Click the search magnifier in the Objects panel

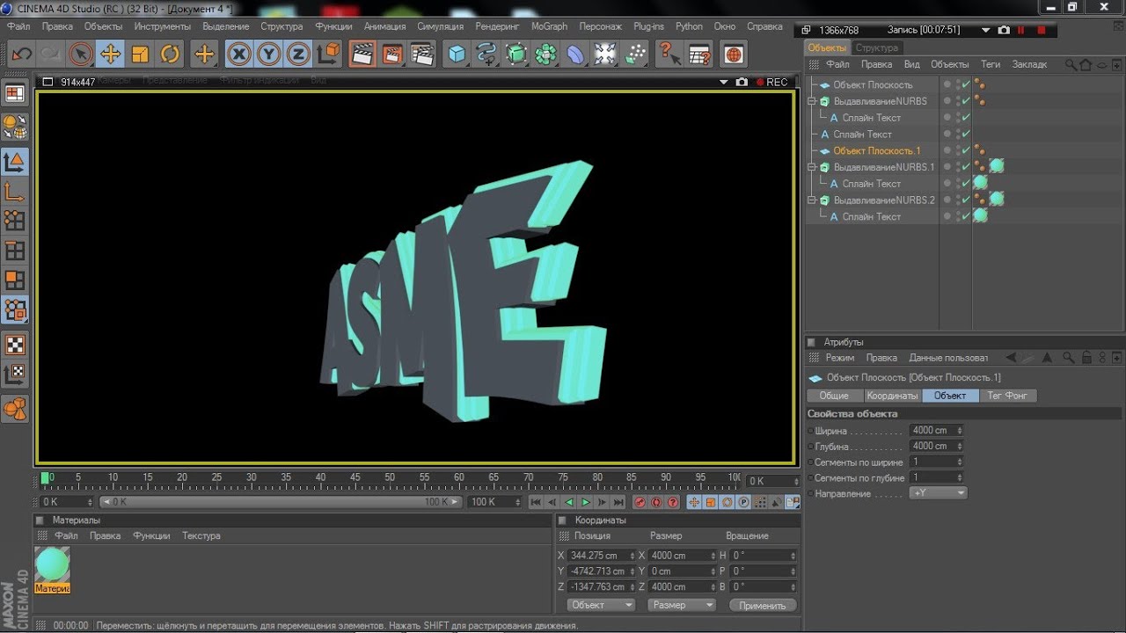click(x=1071, y=65)
